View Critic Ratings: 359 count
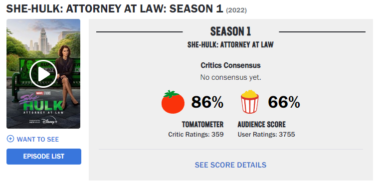 [x=196, y=135]
